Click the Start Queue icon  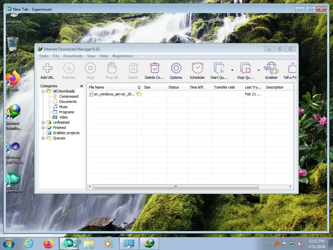point(219,68)
